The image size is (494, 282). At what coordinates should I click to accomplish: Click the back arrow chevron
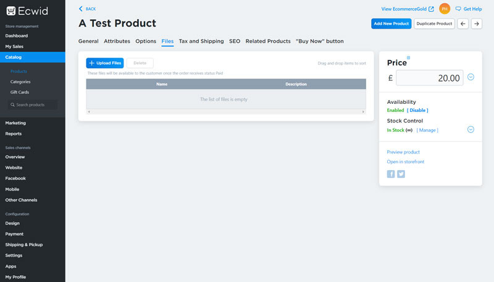[81, 9]
